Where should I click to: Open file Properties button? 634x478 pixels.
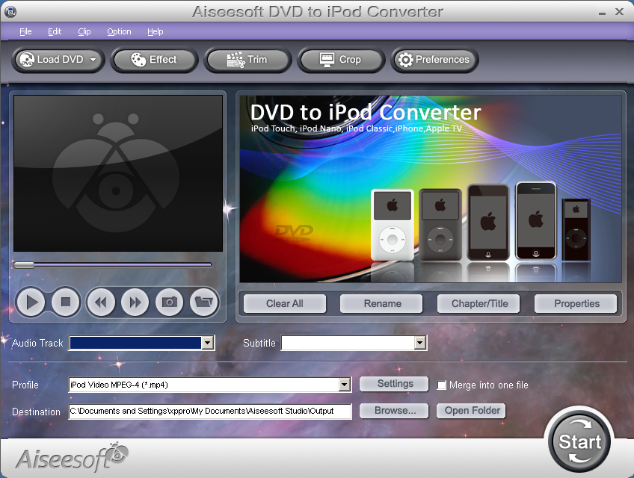[576, 303]
